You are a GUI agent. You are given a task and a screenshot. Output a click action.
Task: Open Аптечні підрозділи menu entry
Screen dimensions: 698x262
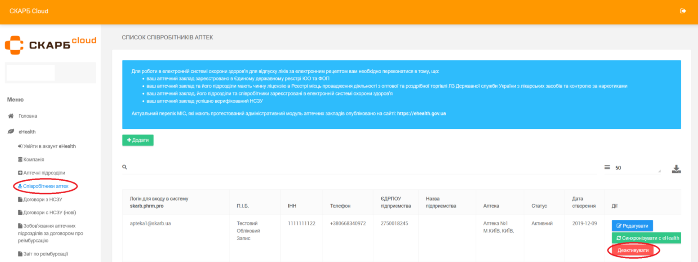(41, 173)
